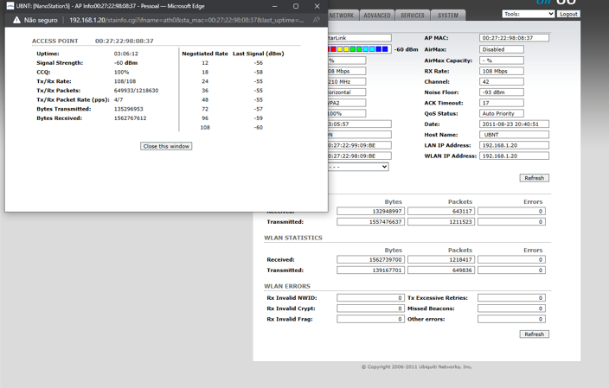Click the lower Refresh button under WLAN Errors
Screen dimensions: 609x388
[x=534, y=334]
